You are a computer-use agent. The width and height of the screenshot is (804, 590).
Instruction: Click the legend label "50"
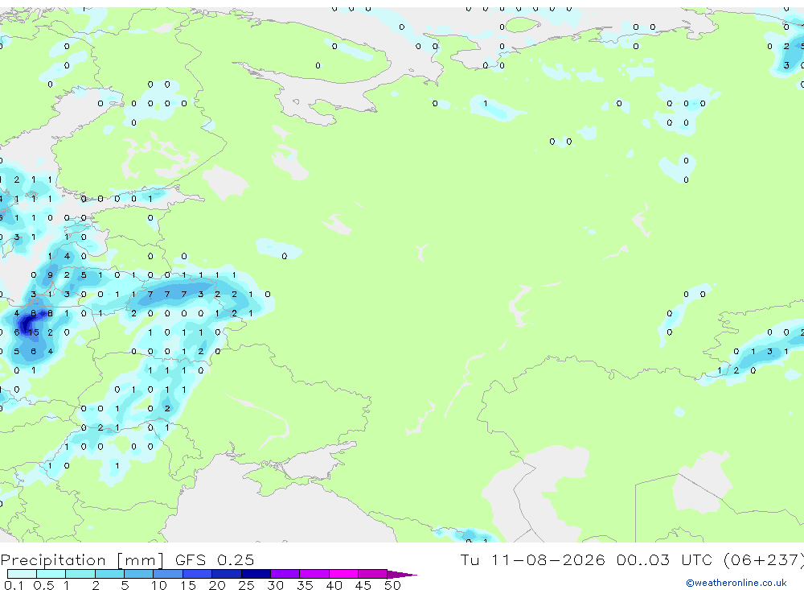coord(392,585)
